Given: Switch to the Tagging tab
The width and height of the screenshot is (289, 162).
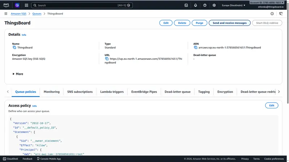Looking at the screenshot, I should click(x=204, y=92).
